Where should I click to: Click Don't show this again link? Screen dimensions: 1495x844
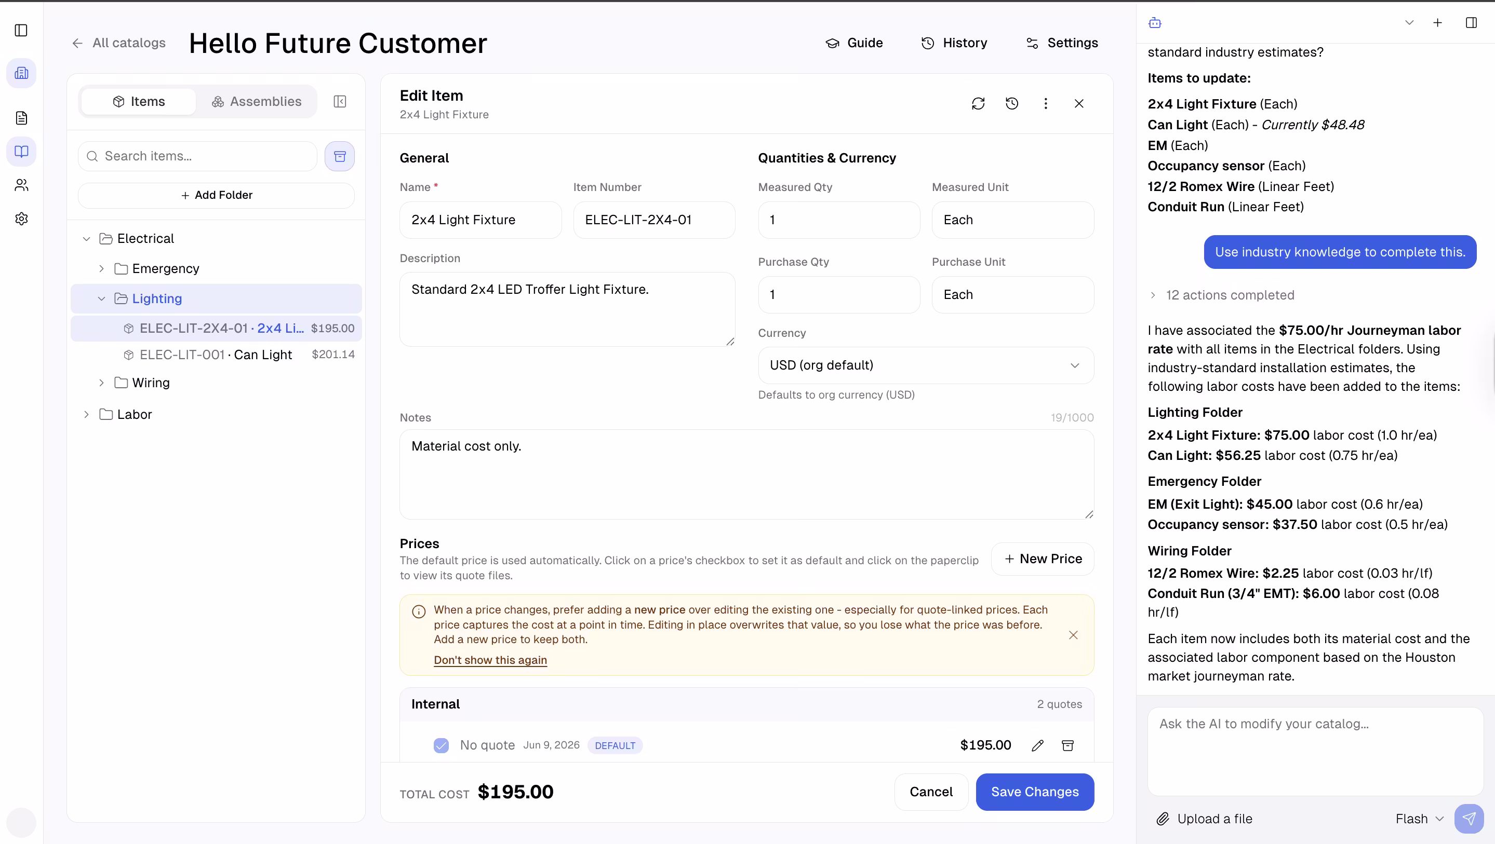[490, 660]
